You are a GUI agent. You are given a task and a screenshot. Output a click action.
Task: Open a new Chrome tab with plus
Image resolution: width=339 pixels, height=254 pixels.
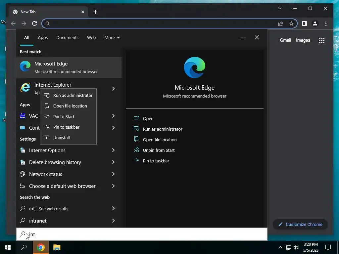tap(95, 12)
